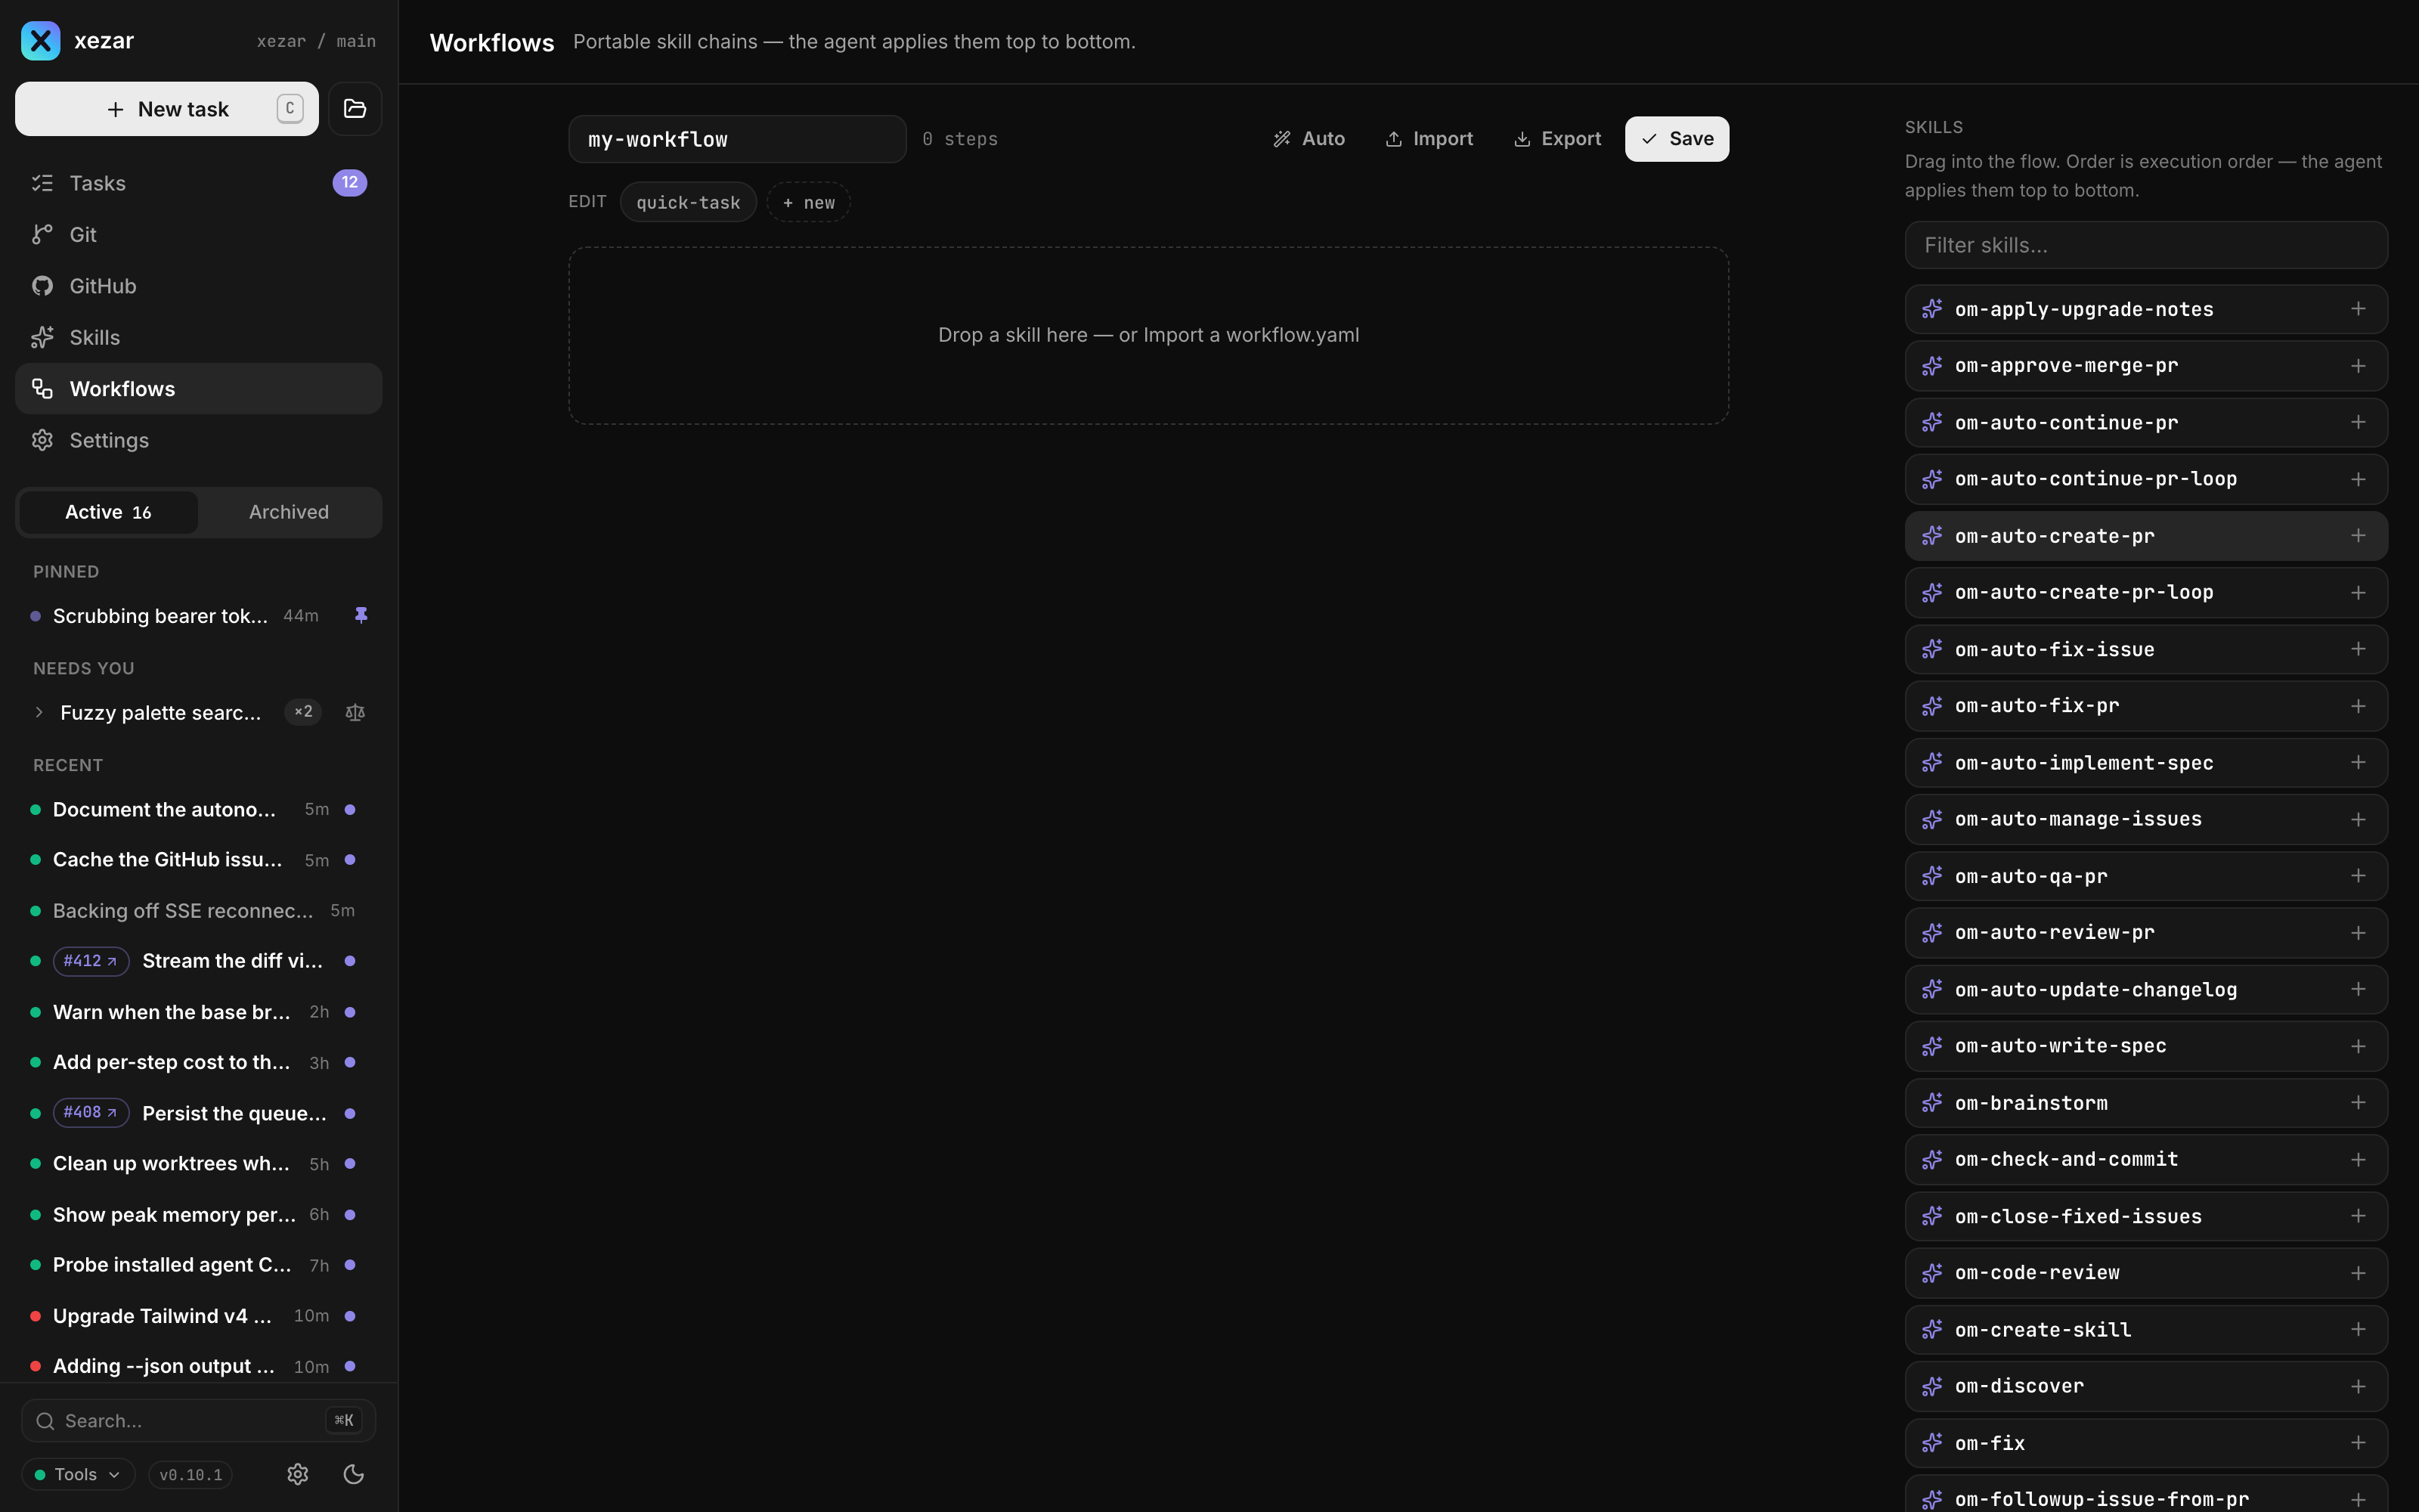
Task: Open the GitHub section
Action: pos(198,286)
